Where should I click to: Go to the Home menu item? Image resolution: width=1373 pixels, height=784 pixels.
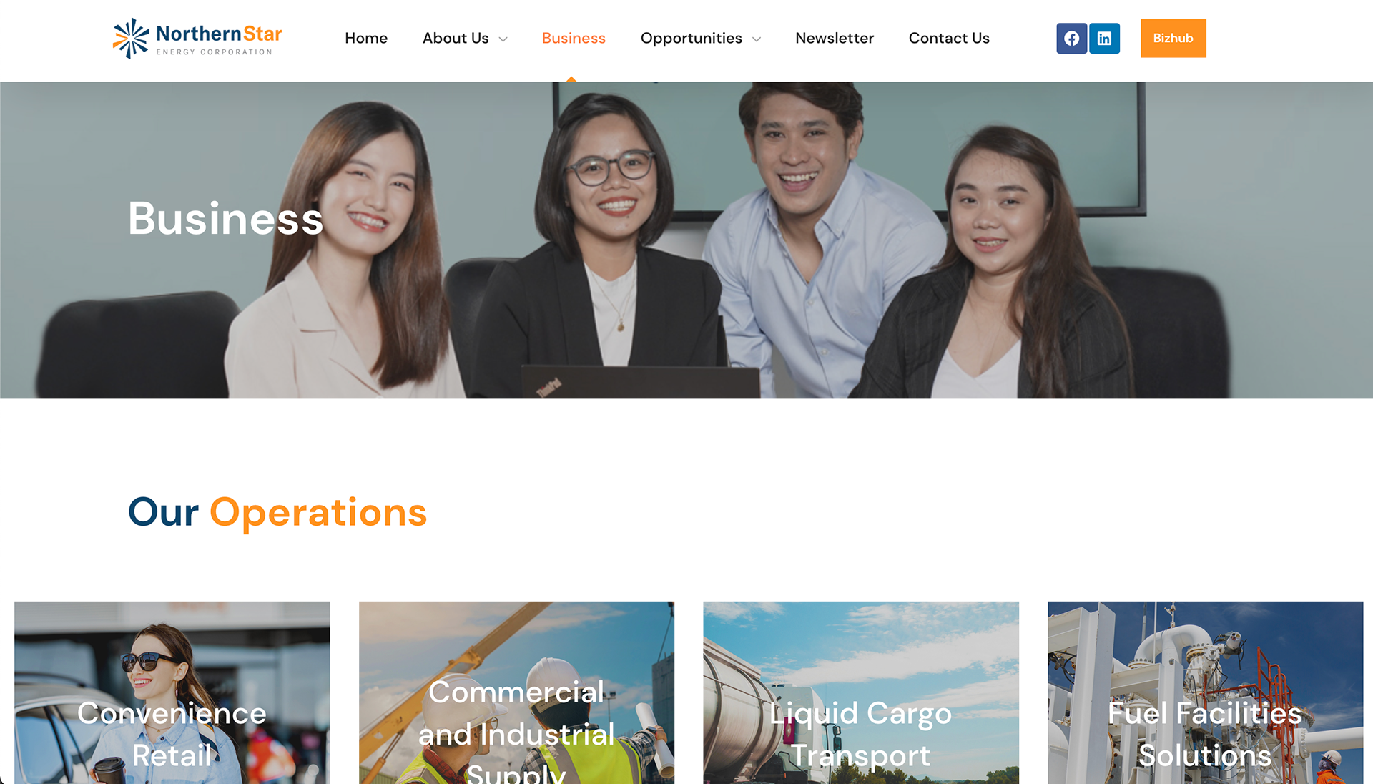pos(366,39)
